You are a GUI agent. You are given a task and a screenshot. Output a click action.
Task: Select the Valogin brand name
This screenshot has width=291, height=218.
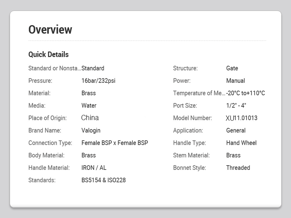(91, 130)
